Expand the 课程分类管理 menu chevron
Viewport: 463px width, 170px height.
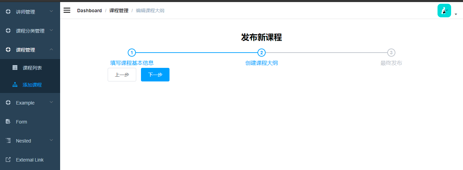pyautogui.click(x=51, y=30)
